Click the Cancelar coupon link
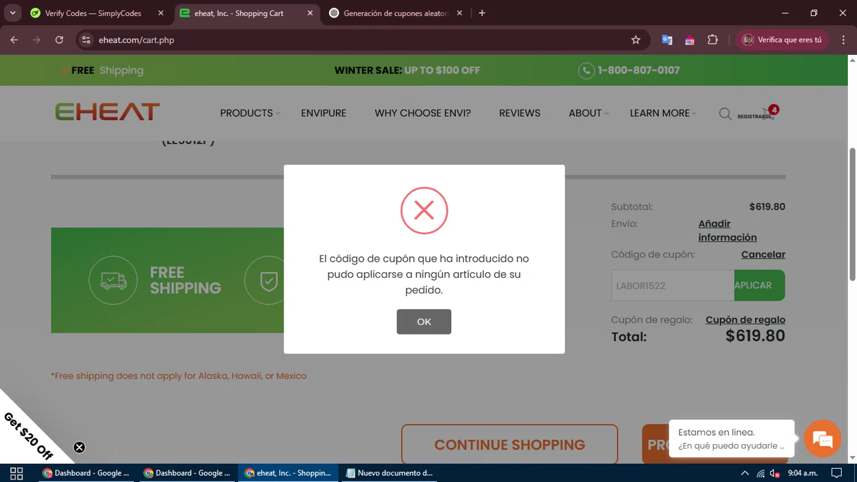The image size is (857, 482). coord(763,254)
